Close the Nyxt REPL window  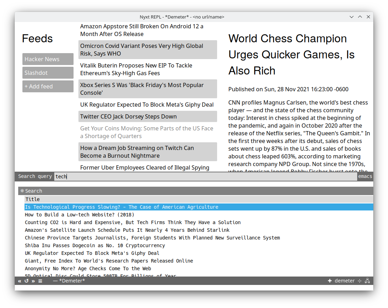coord(368,17)
